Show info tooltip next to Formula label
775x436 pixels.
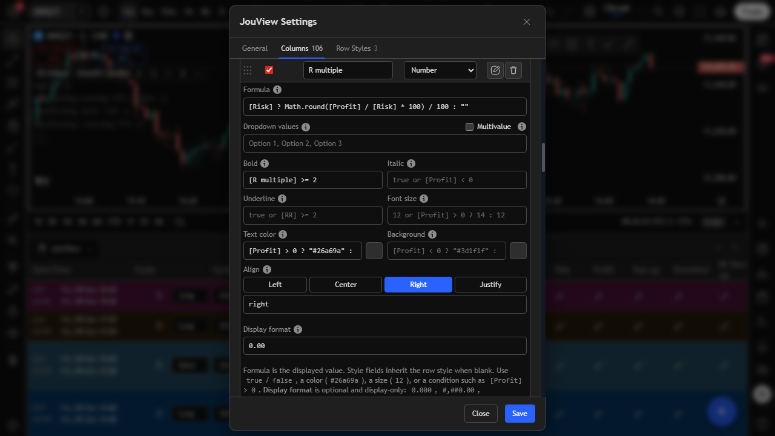click(x=277, y=90)
